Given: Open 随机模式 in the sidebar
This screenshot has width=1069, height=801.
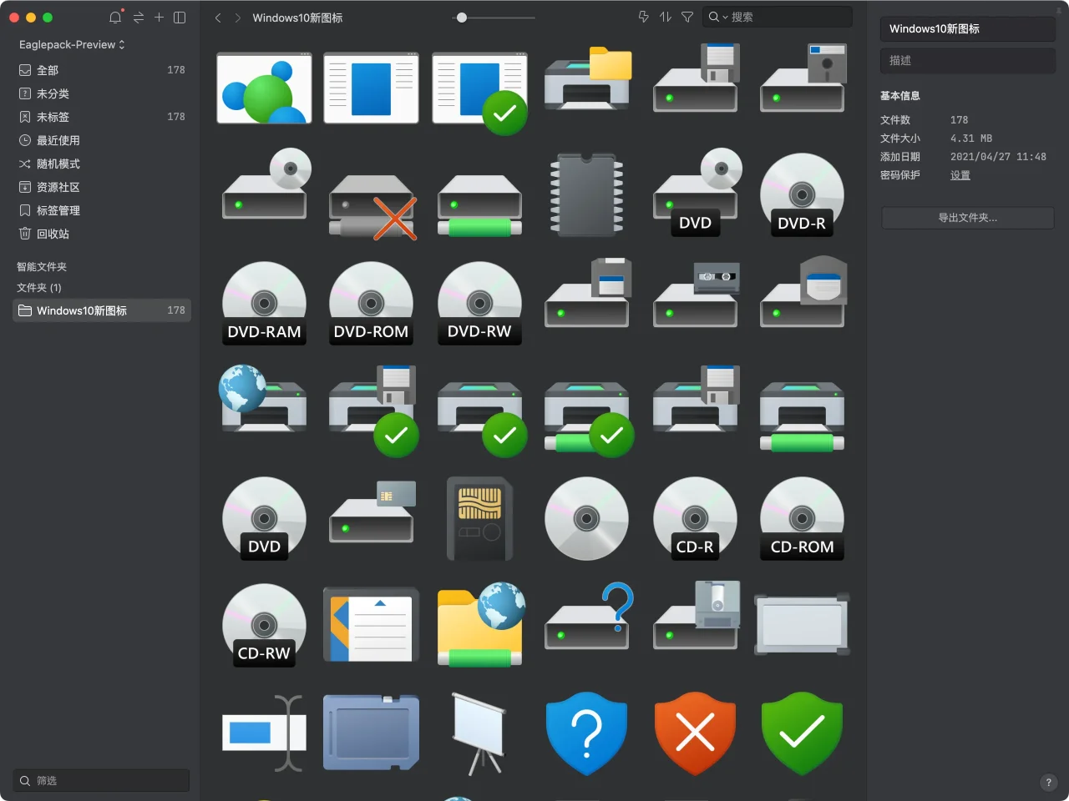Looking at the screenshot, I should (x=101, y=164).
